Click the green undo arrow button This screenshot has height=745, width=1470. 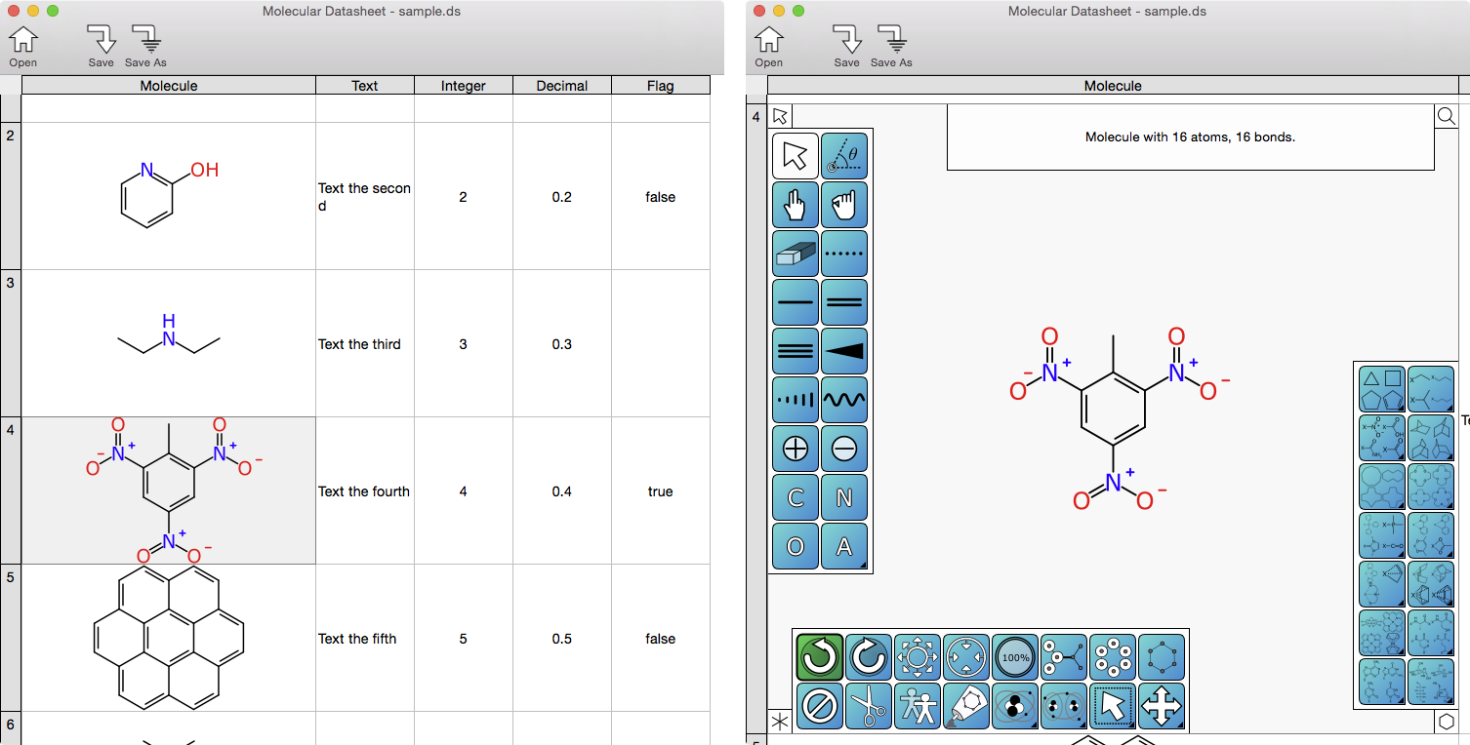coord(819,657)
